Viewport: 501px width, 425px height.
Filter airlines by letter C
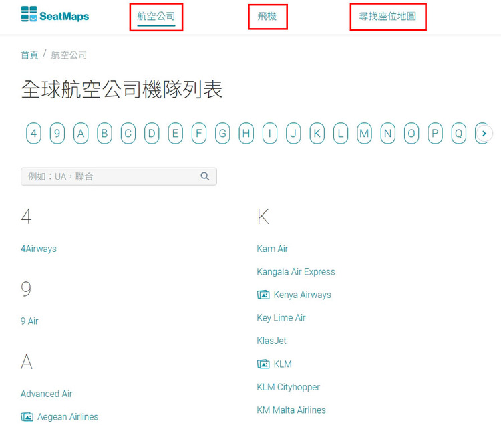128,133
